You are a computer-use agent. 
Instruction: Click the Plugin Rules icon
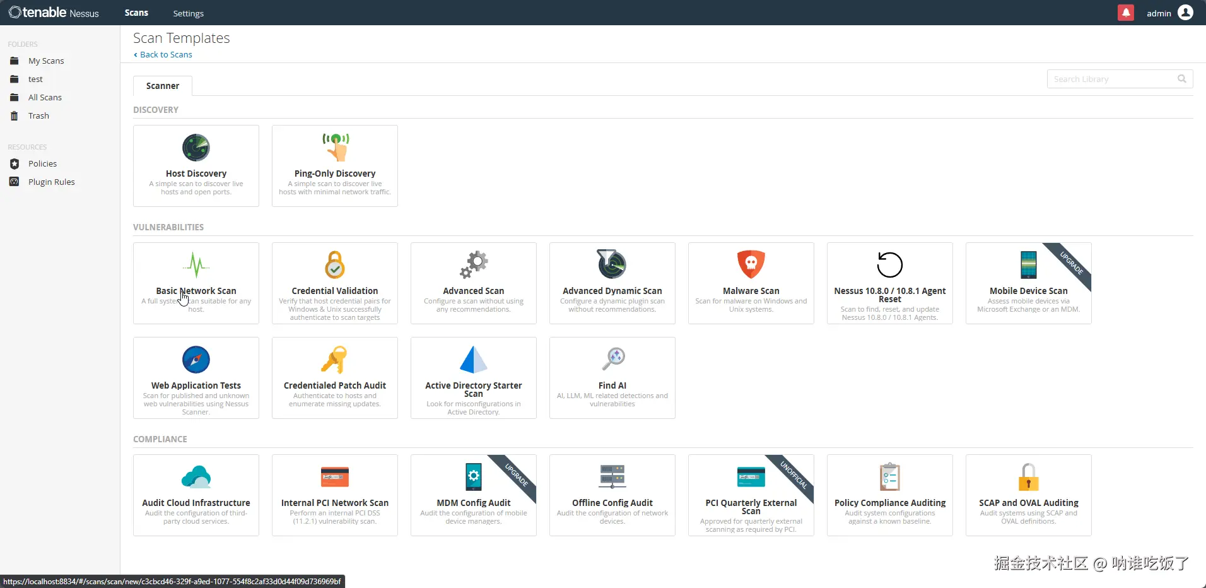[15, 182]
